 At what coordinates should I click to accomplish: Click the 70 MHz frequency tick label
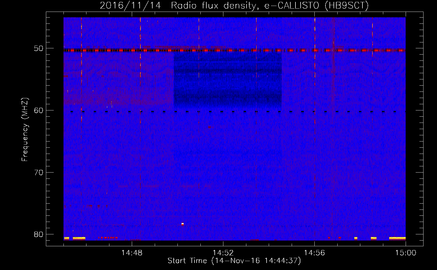click(39, 172)
